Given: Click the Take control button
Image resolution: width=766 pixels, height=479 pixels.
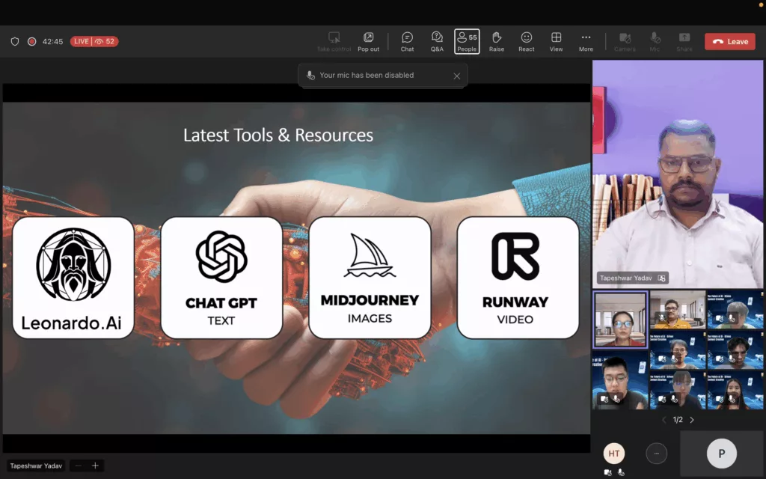Looking at the screenshot, I should 334,42.
